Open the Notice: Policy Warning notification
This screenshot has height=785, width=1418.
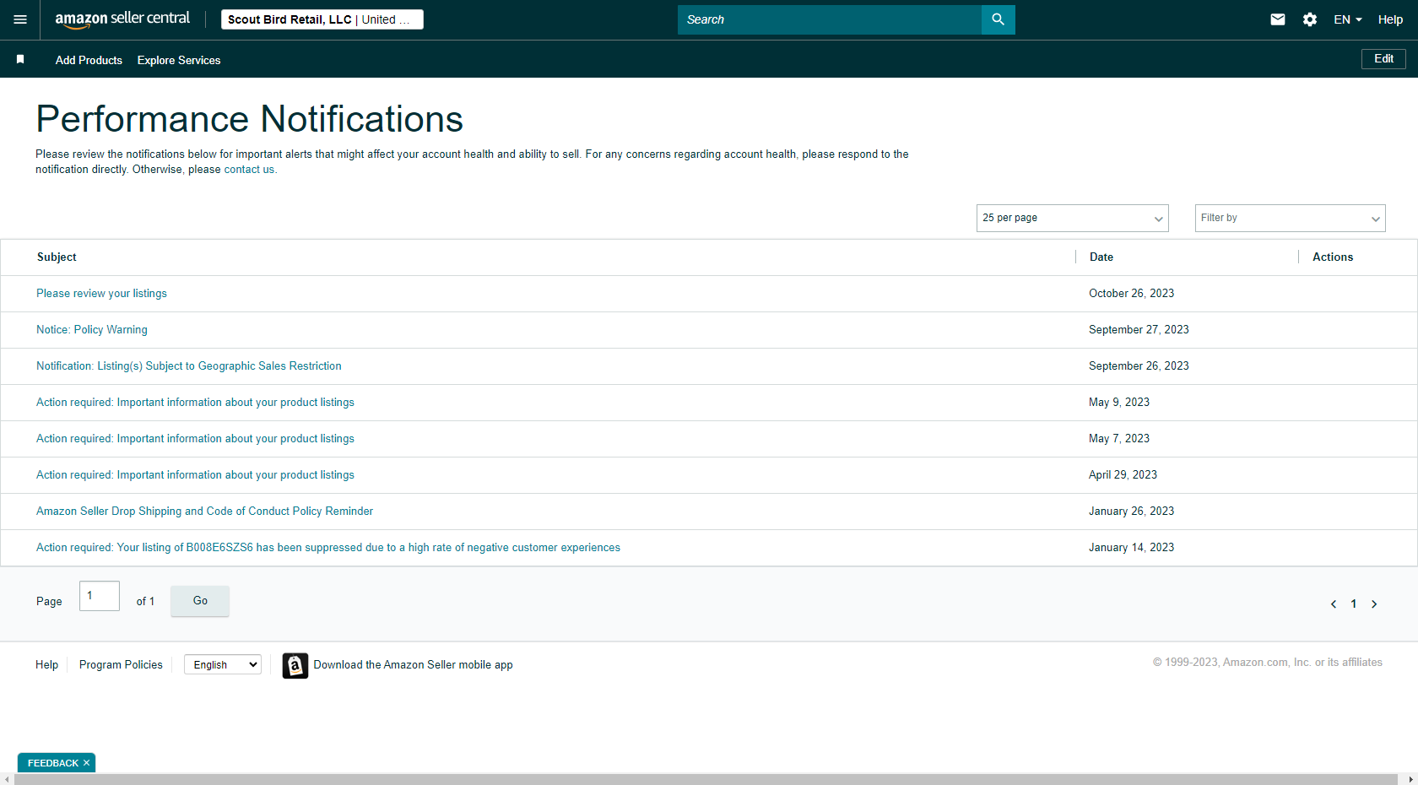[x=92, y=330]
